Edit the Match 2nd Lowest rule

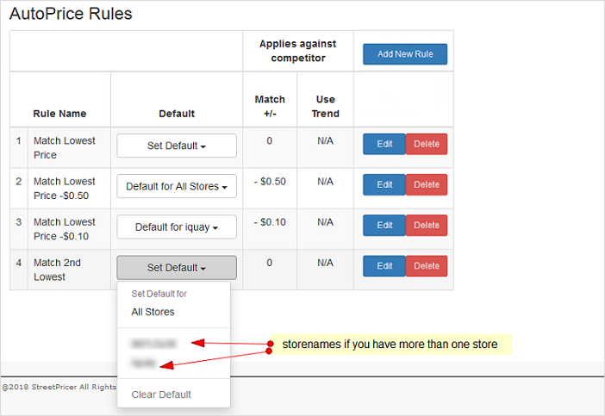point(384,266)
